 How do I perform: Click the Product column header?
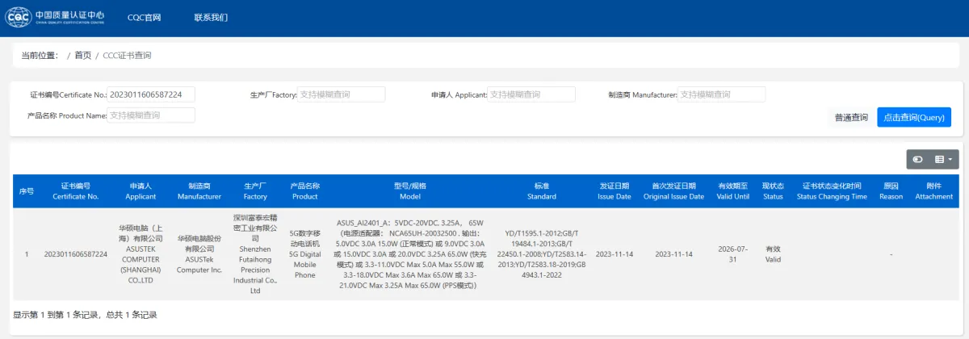[x=305, y=191]
